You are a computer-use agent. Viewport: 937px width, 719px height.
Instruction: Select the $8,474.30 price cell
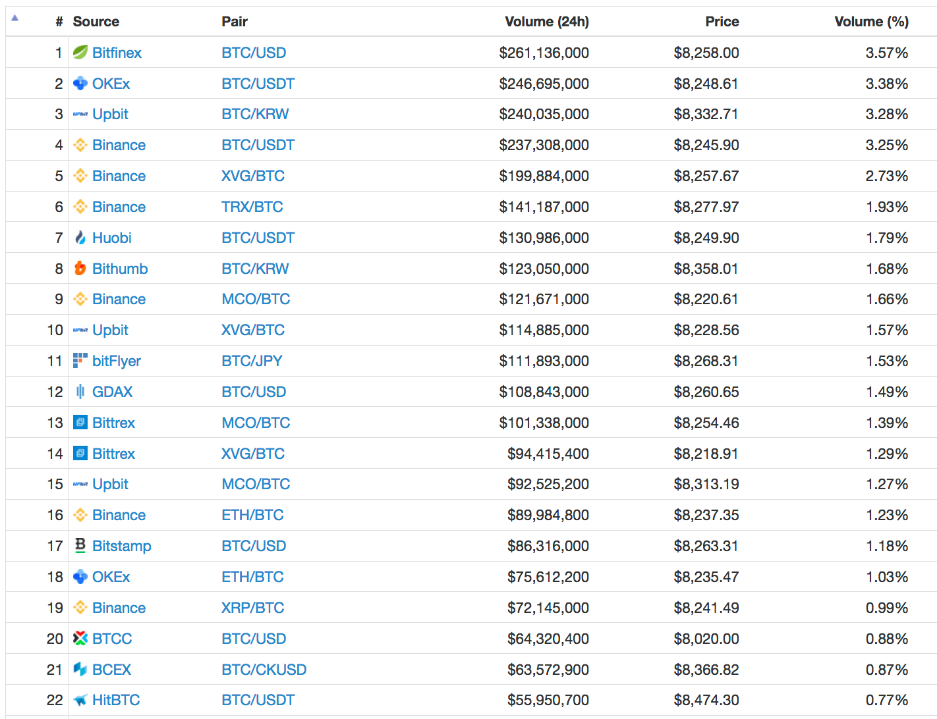click(x=706, y=700)
